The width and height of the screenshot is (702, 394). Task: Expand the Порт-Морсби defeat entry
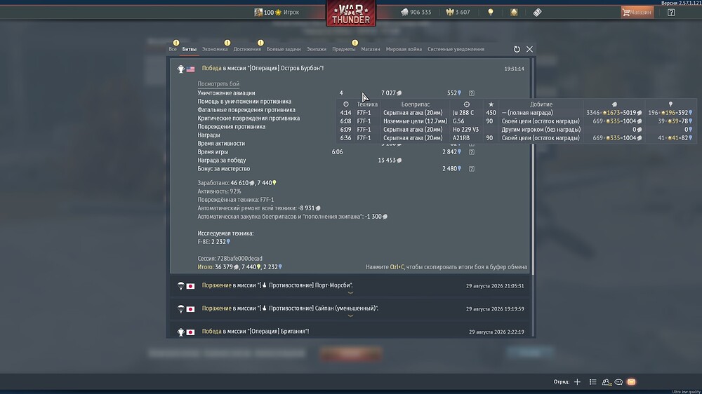coord(350,285)
